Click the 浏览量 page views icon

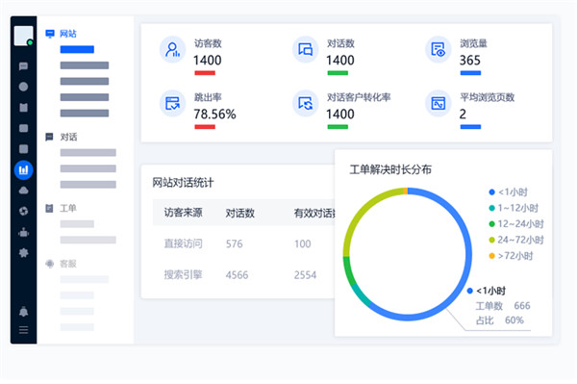click(439, 50)
